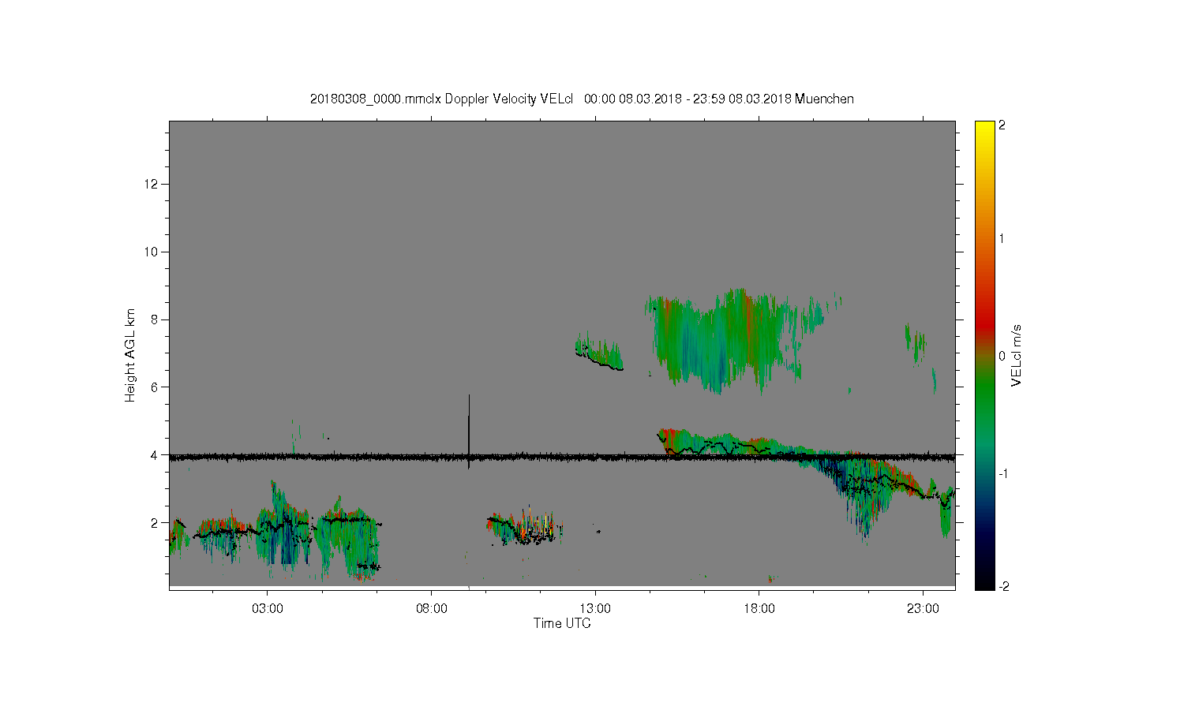
Task: Click the black vertical spike near 09:00
Action: [x=469, y=430]
